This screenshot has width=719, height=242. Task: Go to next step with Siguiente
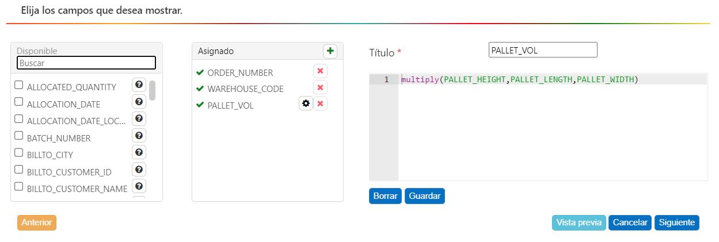(676, 222)
